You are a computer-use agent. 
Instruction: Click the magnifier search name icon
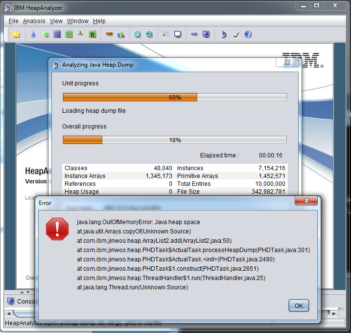(138, 34)
